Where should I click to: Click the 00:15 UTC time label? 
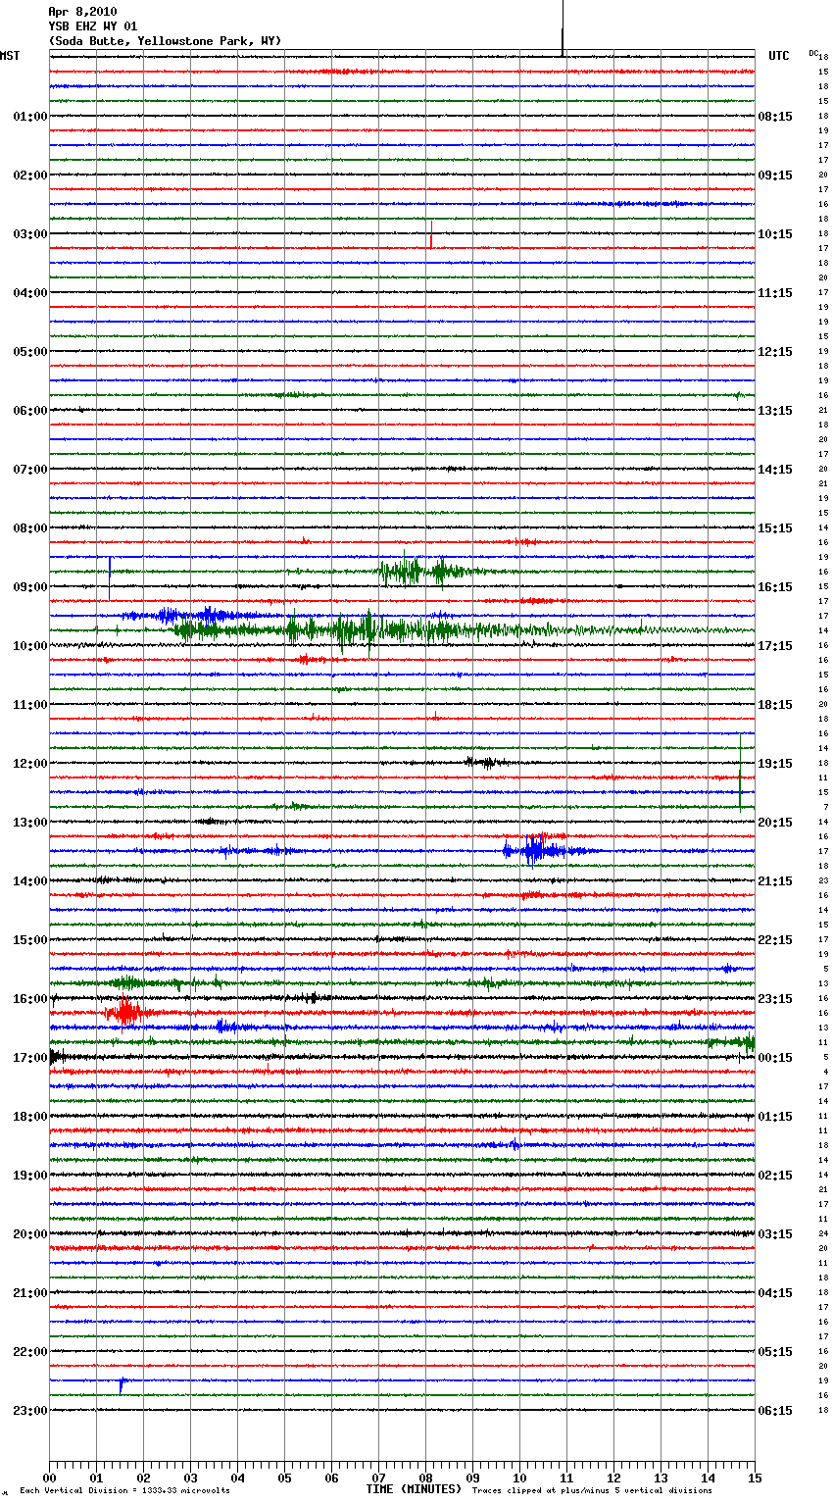(x=775, y=1058)
